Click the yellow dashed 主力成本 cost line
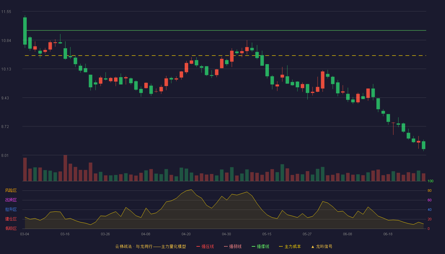The width and height of the screenshot is (445, 254). point(225,56)
